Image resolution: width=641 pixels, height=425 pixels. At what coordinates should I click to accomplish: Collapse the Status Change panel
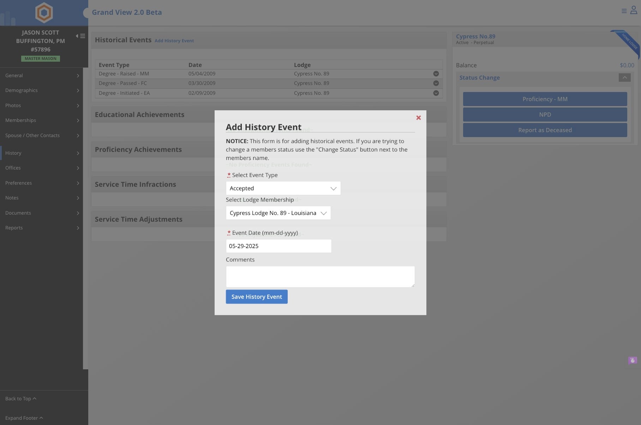point(624,78)
